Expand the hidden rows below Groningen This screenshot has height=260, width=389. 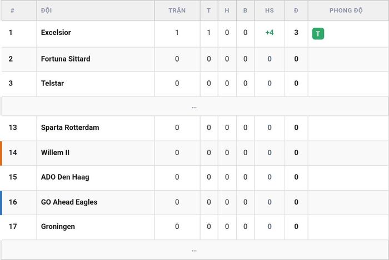coord(194,250)
